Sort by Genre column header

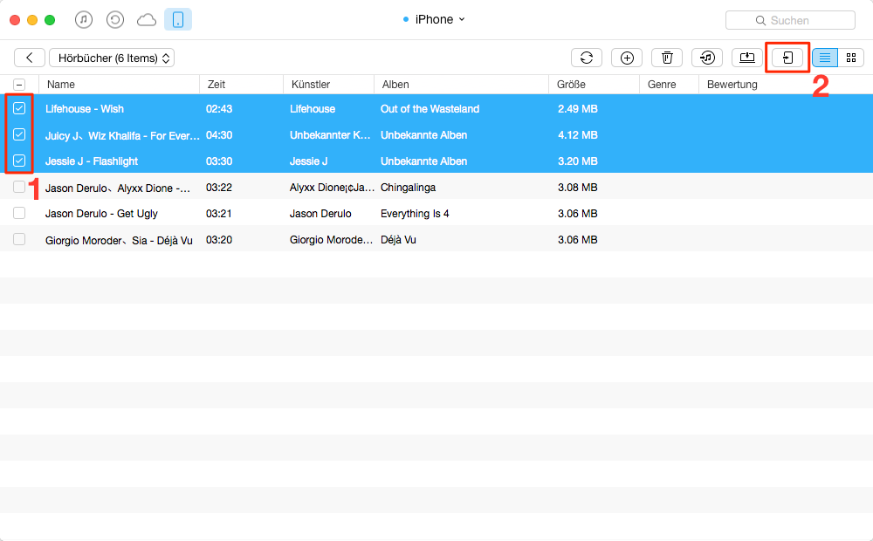[x=670, y=85]
